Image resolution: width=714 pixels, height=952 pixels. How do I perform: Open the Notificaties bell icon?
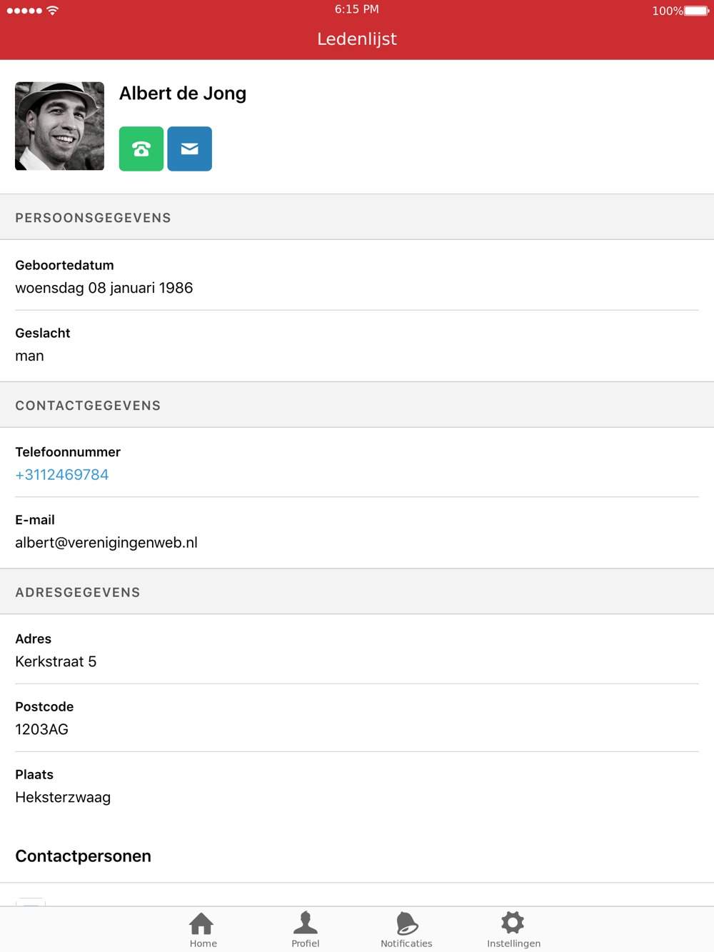[x=406, y=923]
